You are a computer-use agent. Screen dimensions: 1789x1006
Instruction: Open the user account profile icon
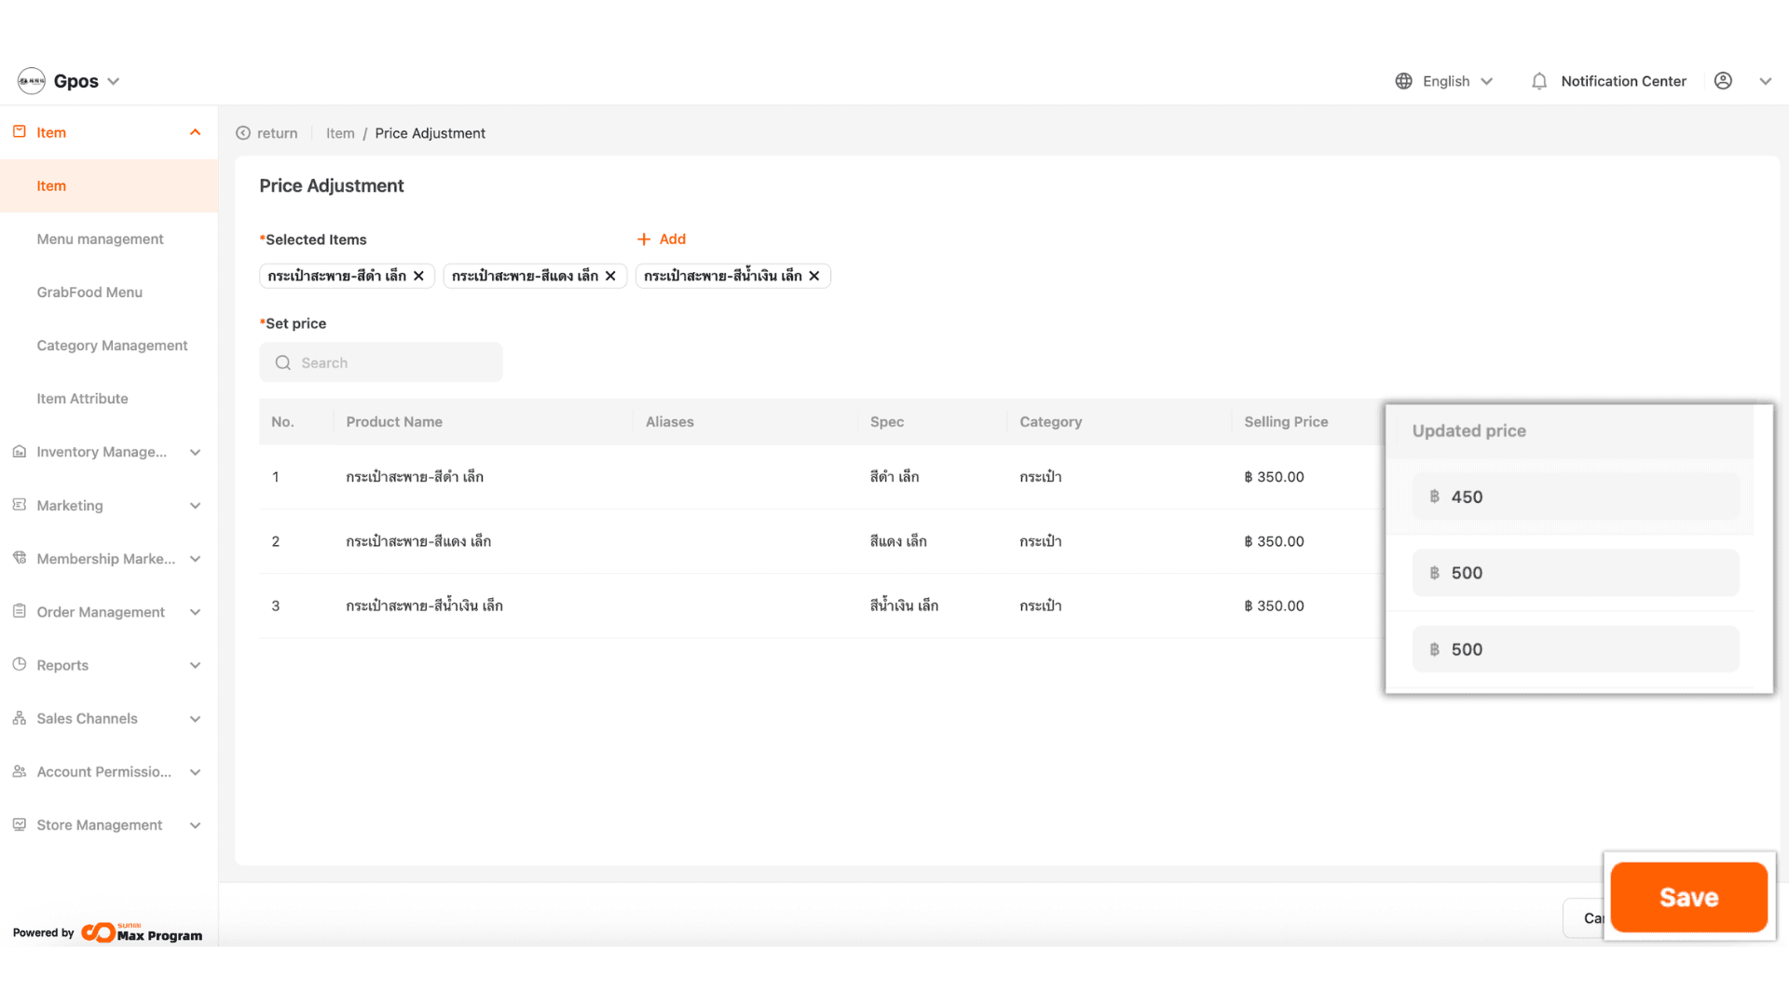pyautogui.click(x=1723, y=81)
